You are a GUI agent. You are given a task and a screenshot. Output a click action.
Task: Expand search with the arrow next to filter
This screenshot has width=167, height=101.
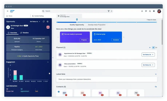click(112, 11)
